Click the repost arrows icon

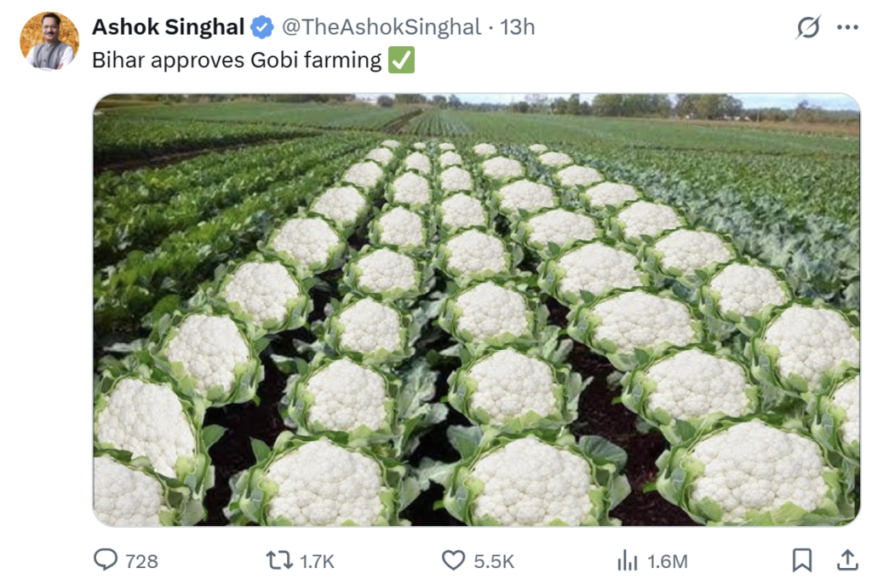point(278,560)
